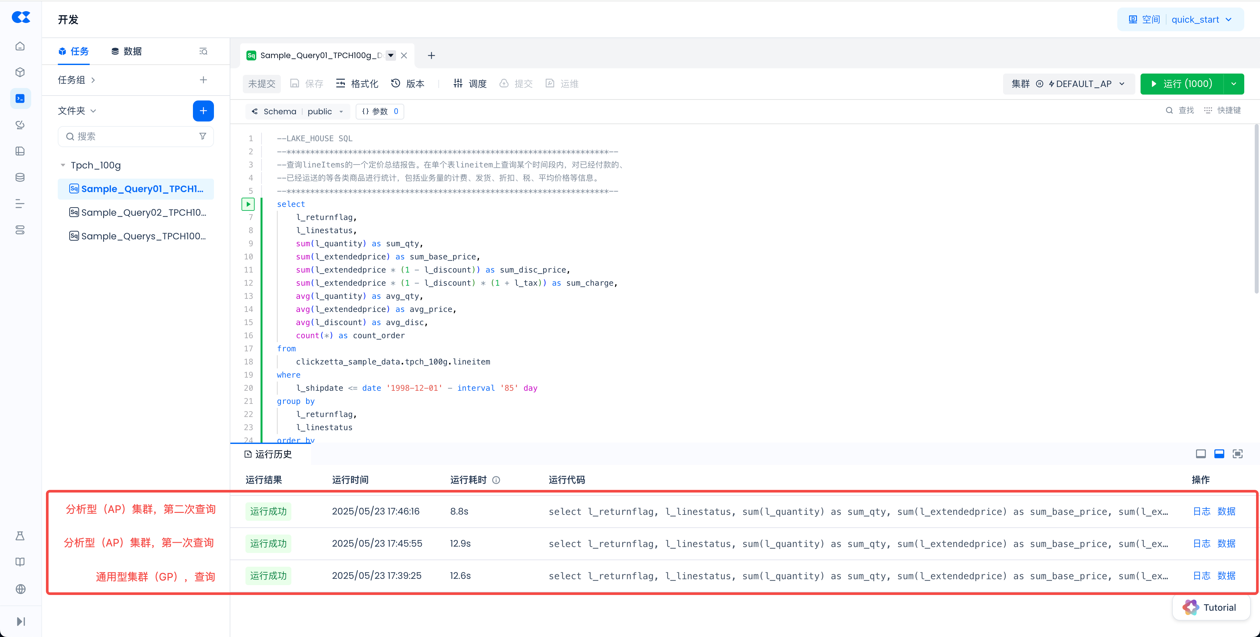Image resolution: width=1260 pixels, height=637 pixels.
Task: Collapse the Tpch_100g folder
Action: point(63,165)
